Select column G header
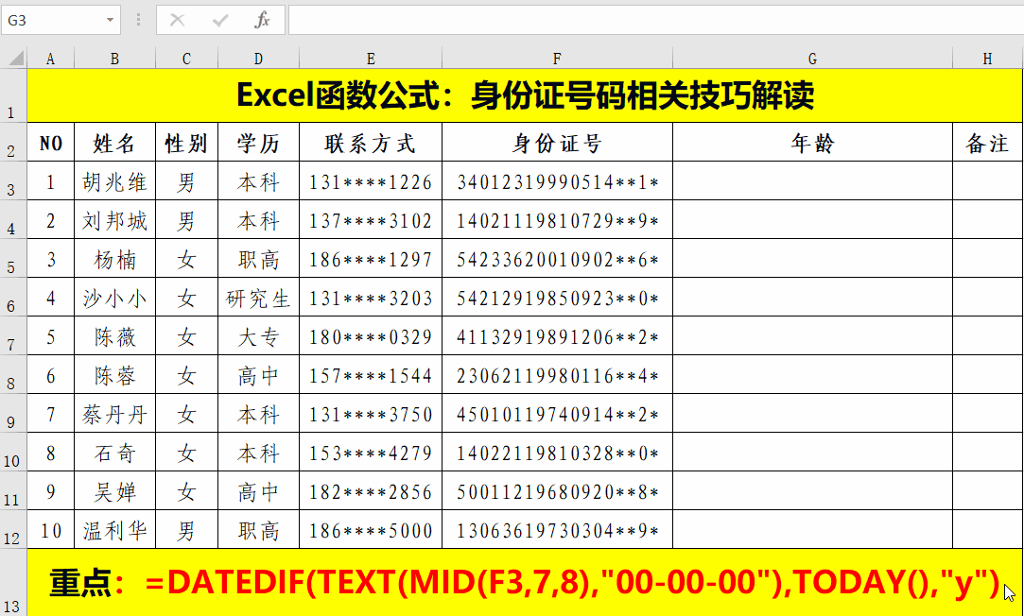The image size is (1024, 616). point(812,59)
